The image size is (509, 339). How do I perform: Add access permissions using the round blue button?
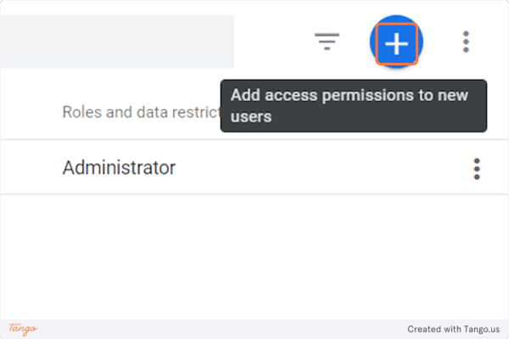click(x=396, y=42)
